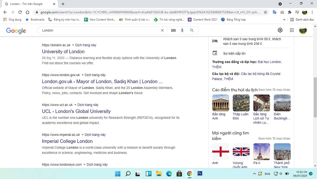
Task: Reload the Google search page
Action: (x=20, y=12)
